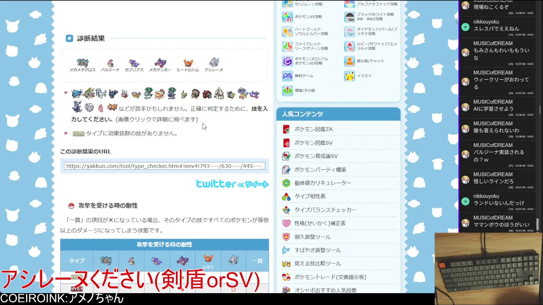Click chat message ランドいないんだっけ

click(x=499, y=203)
